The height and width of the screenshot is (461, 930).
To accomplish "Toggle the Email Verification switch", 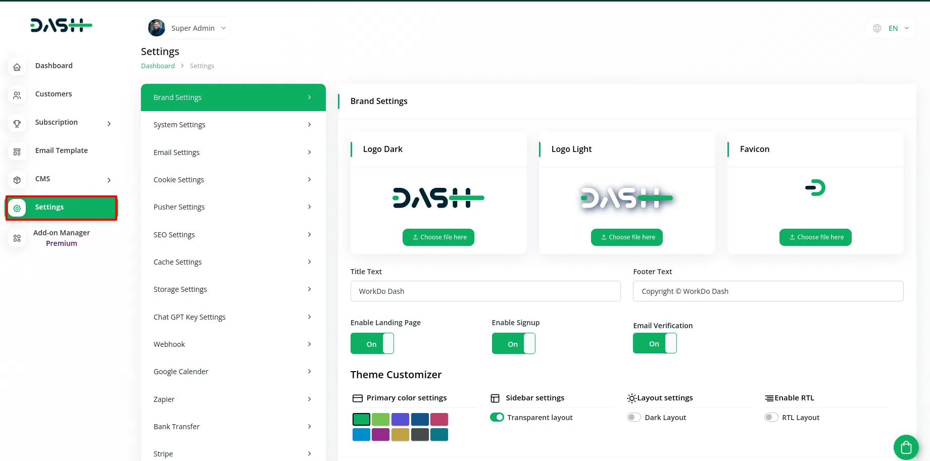I will click(655, 343).
